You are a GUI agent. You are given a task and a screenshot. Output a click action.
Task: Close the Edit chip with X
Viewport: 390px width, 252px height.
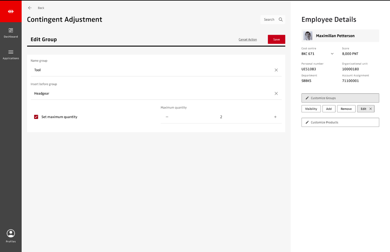click(370, 109)
